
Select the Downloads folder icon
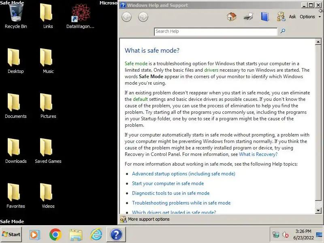click(16, 151)
